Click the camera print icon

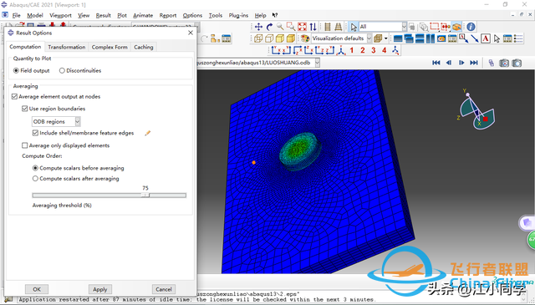pyautogui.click(x=504, y=64)
